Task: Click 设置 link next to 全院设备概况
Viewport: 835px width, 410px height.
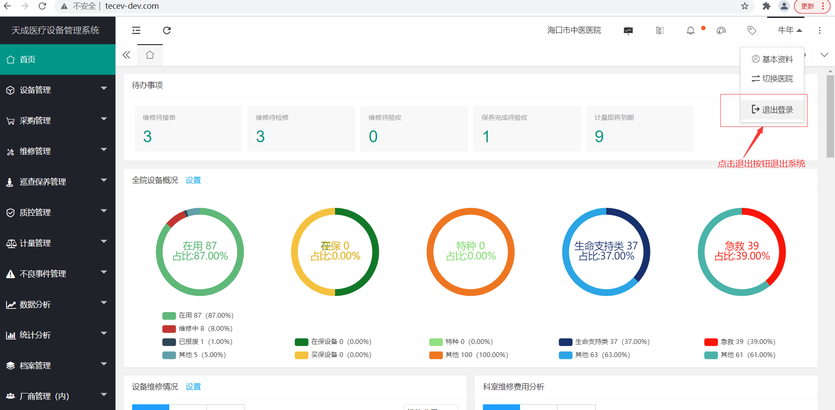Action: point(193,180)
